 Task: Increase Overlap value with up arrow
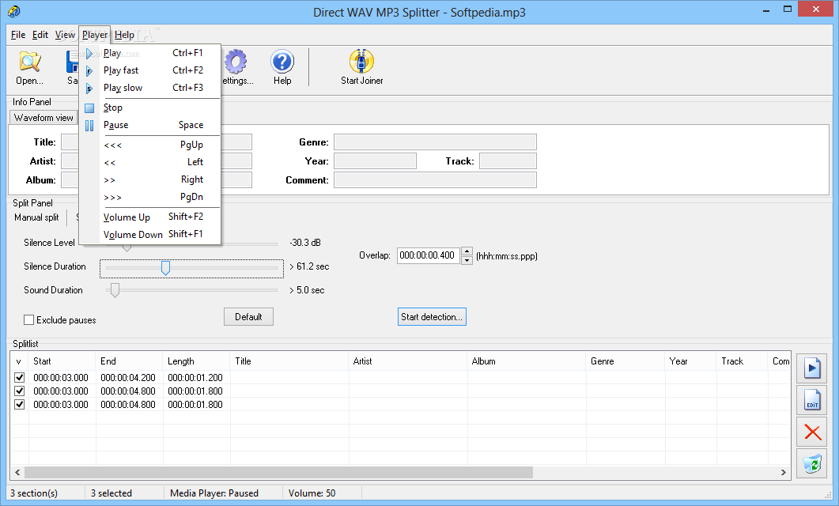[467, 251]
